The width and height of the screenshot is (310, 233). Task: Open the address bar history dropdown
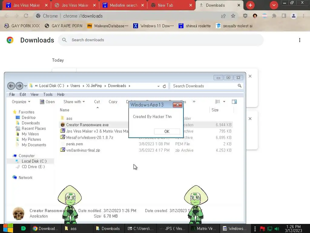tap(158, 86)
